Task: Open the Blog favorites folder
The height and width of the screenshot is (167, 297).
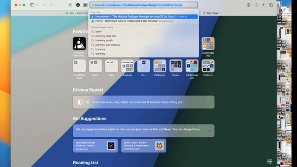Action: [111, 66]
